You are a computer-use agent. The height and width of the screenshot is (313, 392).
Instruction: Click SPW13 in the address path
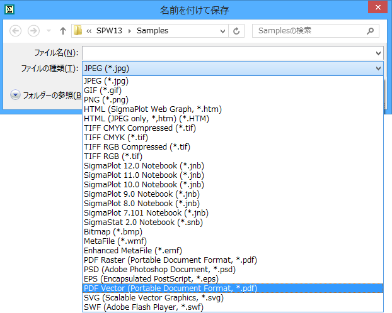click(109, 31)
